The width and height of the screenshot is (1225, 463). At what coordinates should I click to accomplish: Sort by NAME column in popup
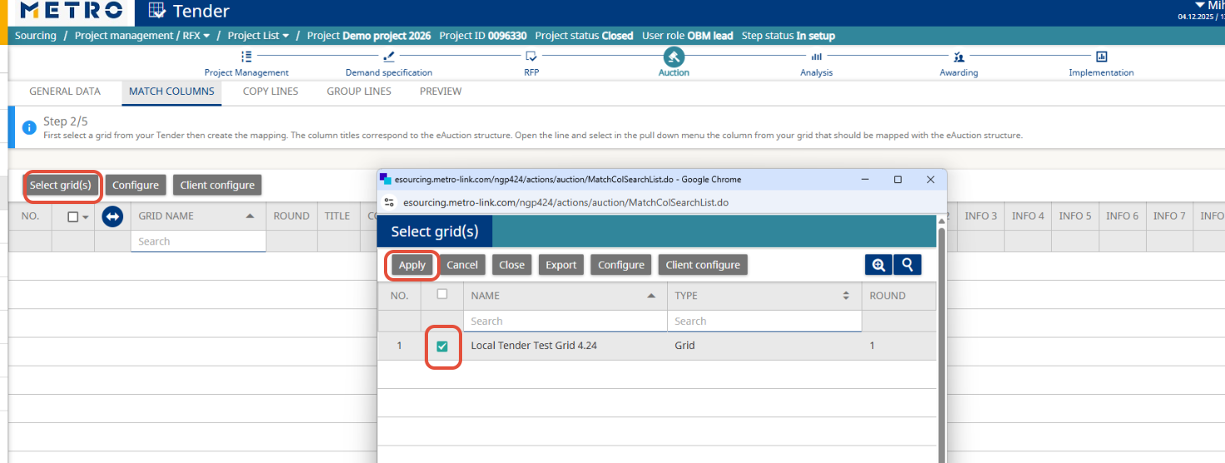coord(653,296)
